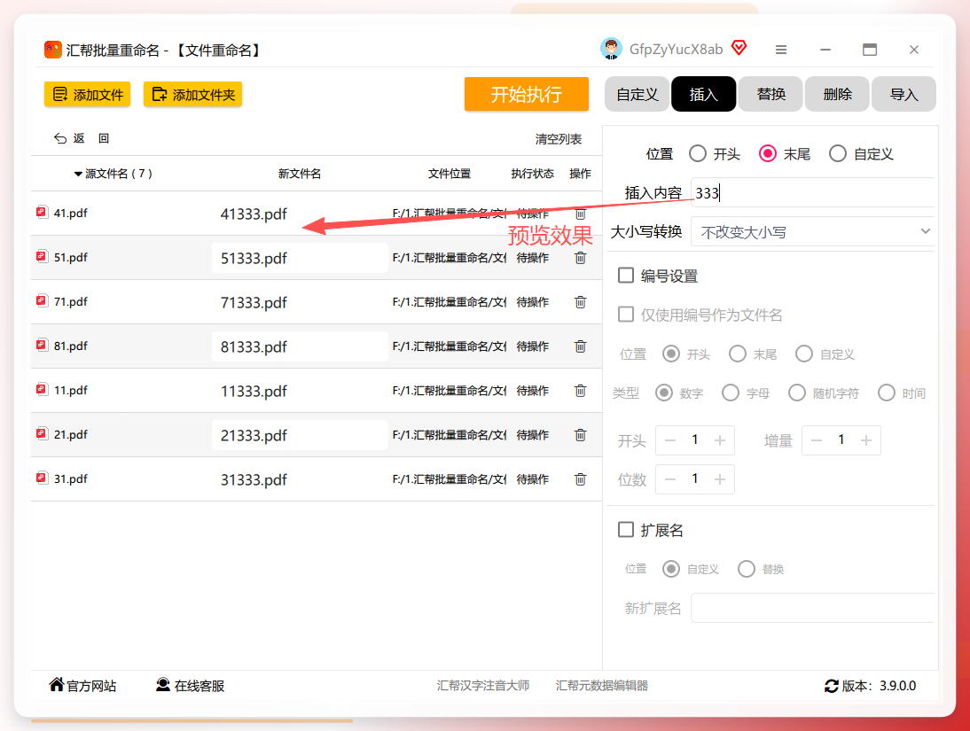The height and width of the screenshot is (731, 970).
Task: Click the headset icon for 在线客服
Action: (162, 685)
